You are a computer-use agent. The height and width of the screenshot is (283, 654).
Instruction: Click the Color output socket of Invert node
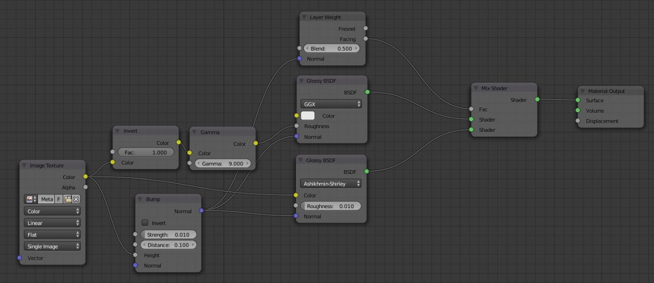coord(179,142)
